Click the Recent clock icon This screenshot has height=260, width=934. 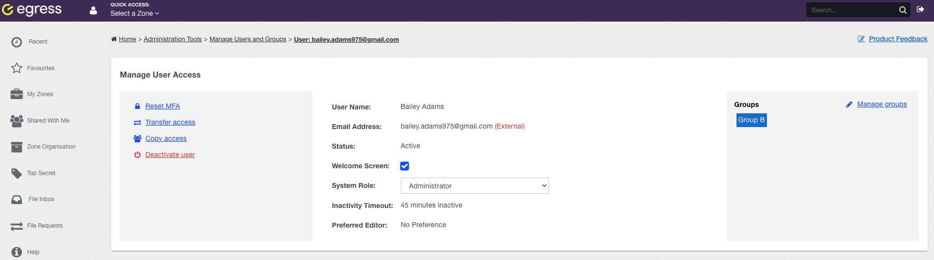pyautogui.click(x=17, y=42)
